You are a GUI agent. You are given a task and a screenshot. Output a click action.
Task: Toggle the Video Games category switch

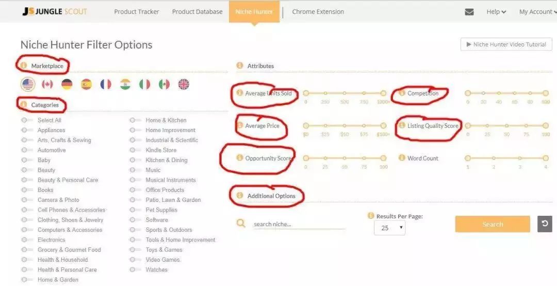coord(135,260)
